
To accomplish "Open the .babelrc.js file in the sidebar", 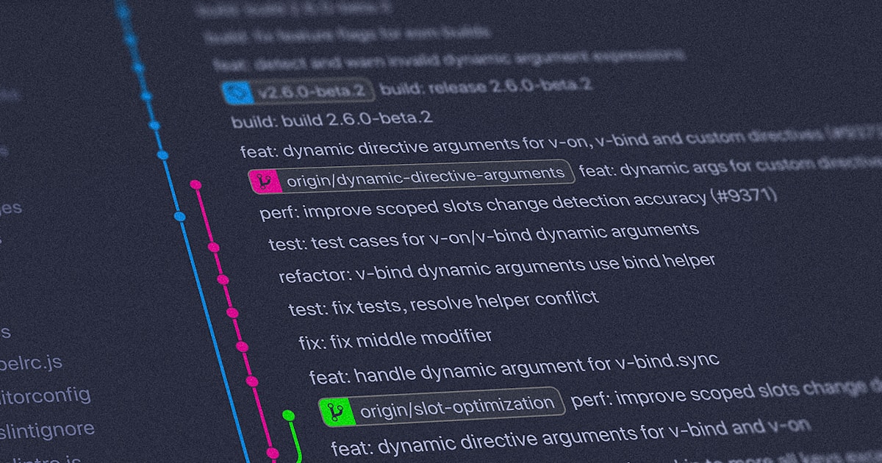I will click(x=31, y=363).
